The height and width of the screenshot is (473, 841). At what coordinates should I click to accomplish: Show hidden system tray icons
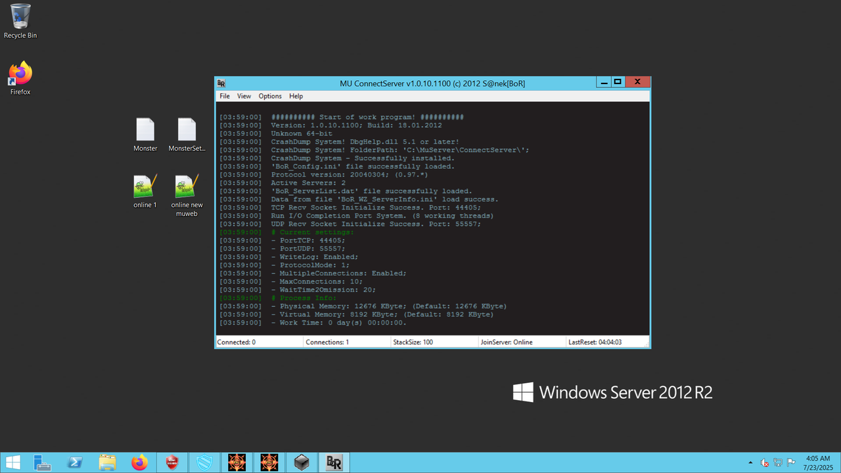750,462
